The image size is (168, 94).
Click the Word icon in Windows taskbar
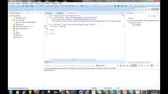pos(118,92)
